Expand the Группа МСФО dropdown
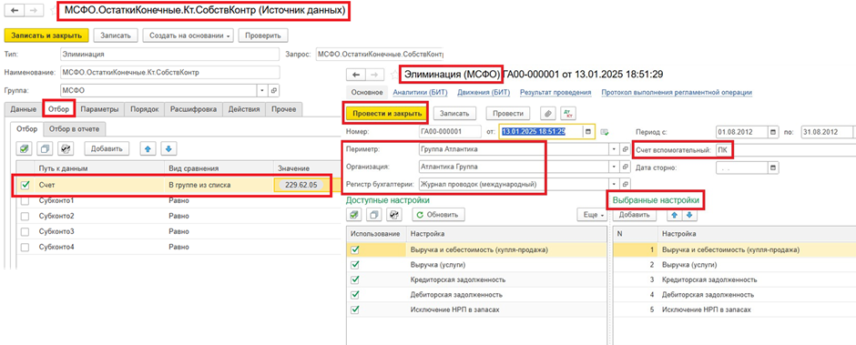856x345 pixels. (261, 90)
